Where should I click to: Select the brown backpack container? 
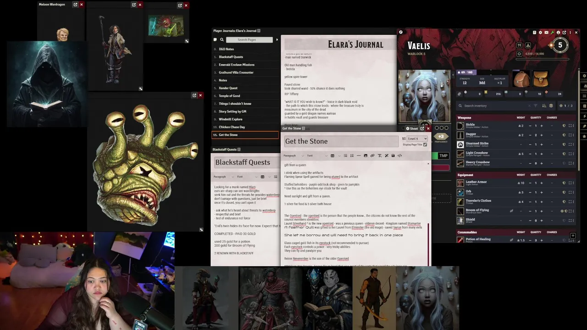pos(521,79)
